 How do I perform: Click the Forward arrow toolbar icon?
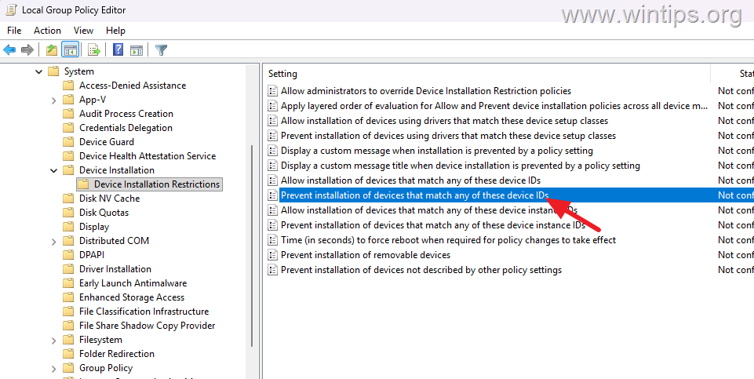click(x=27, y=49)
